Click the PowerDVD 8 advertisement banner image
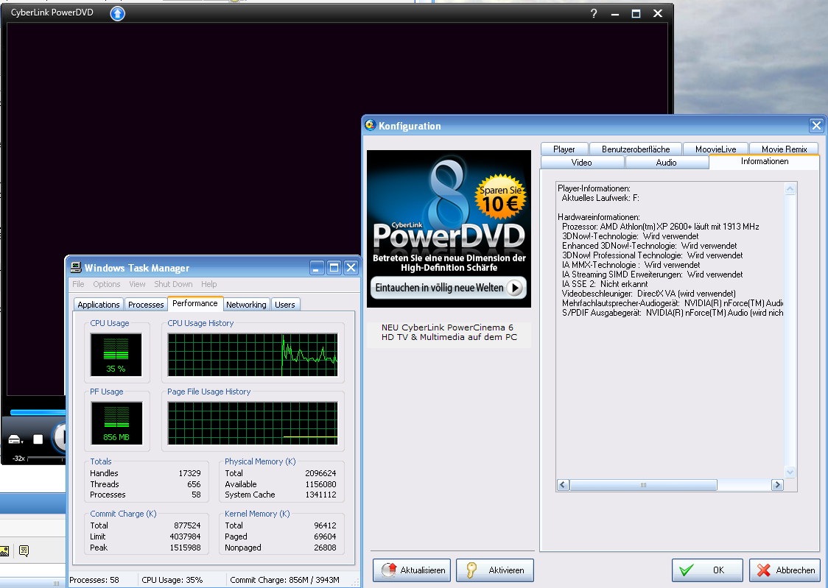The image size is (828, 588). [449, 229]
